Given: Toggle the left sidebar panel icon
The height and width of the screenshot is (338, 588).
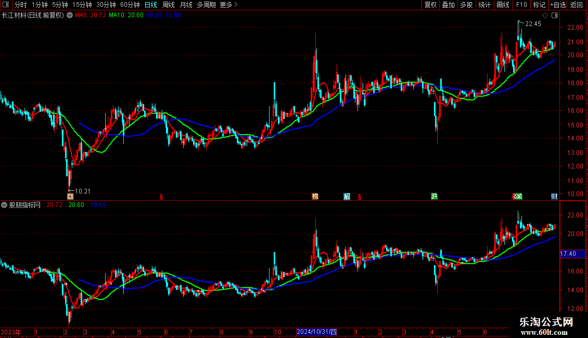Looking at the screenshot, I should pos(6,5).
